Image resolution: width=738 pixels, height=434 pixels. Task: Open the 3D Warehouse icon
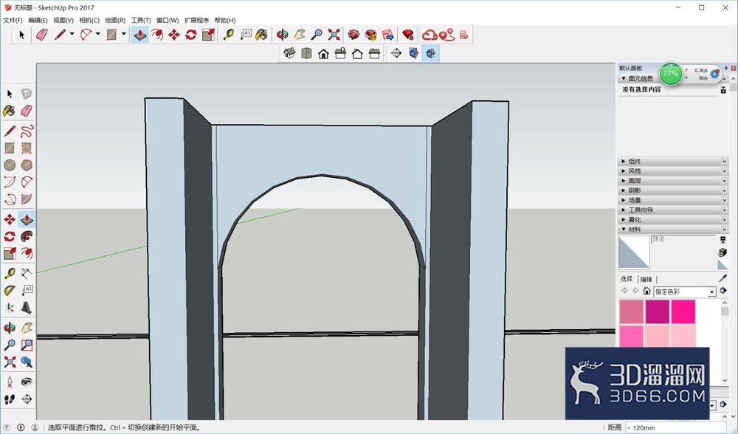point(354,35)
